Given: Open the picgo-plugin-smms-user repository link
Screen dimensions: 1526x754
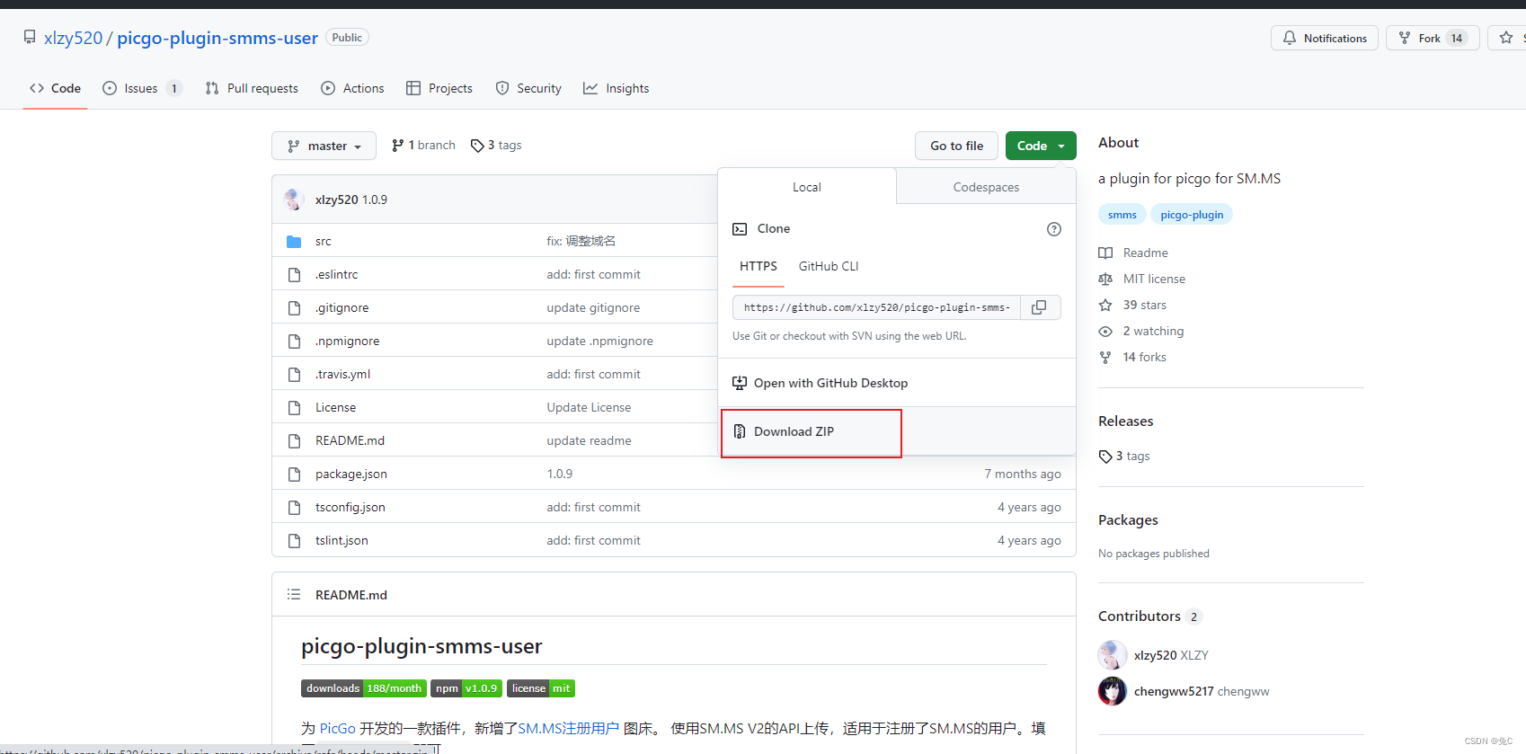Looking at the screenshot, I should tap(217, 38).
